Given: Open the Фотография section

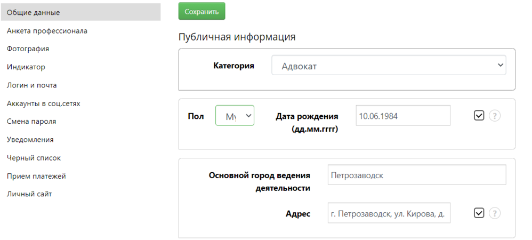Looking at the screenshot, I should coord(28,49).
